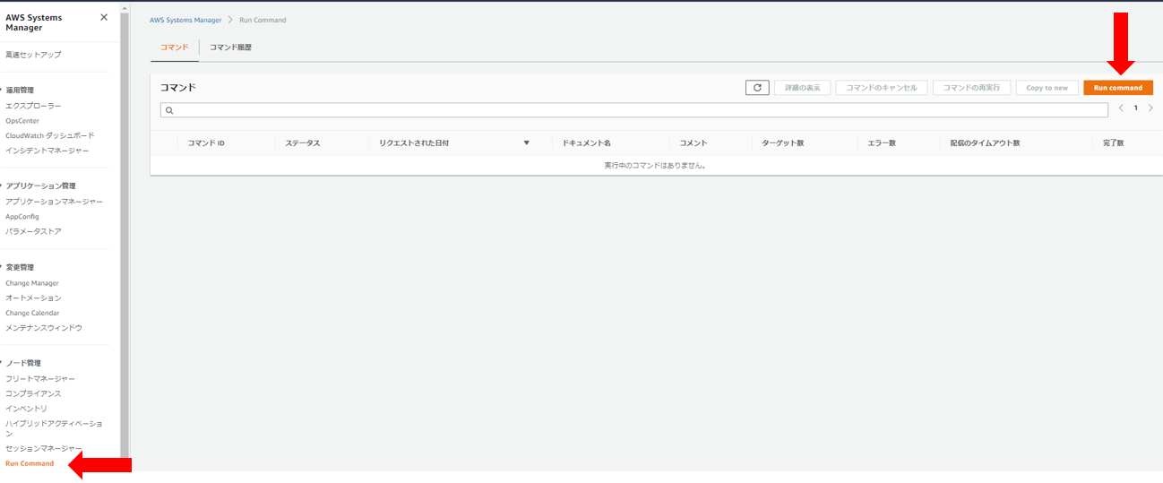This screenshot has width=1163, height=483.
Task: Collapse the アプリケーション管理 section
Action: point(39,185)
